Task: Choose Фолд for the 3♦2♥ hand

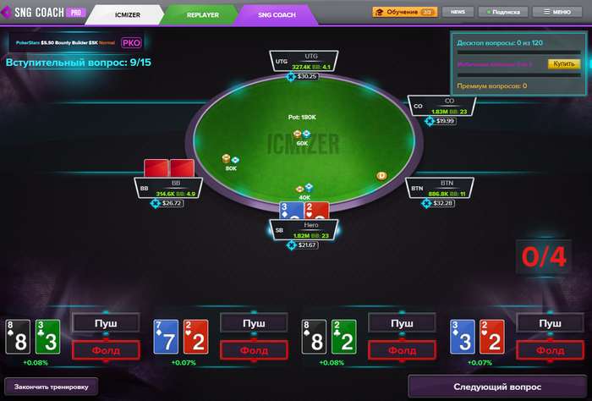Action: point(550,350)
